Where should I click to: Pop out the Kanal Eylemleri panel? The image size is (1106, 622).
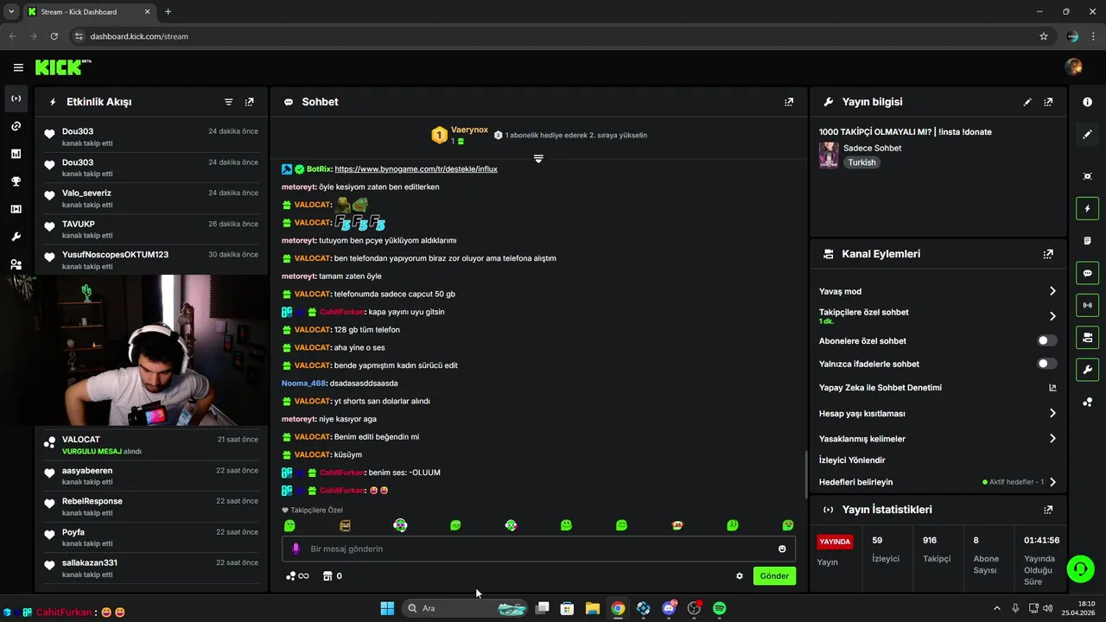[1048, 254]
